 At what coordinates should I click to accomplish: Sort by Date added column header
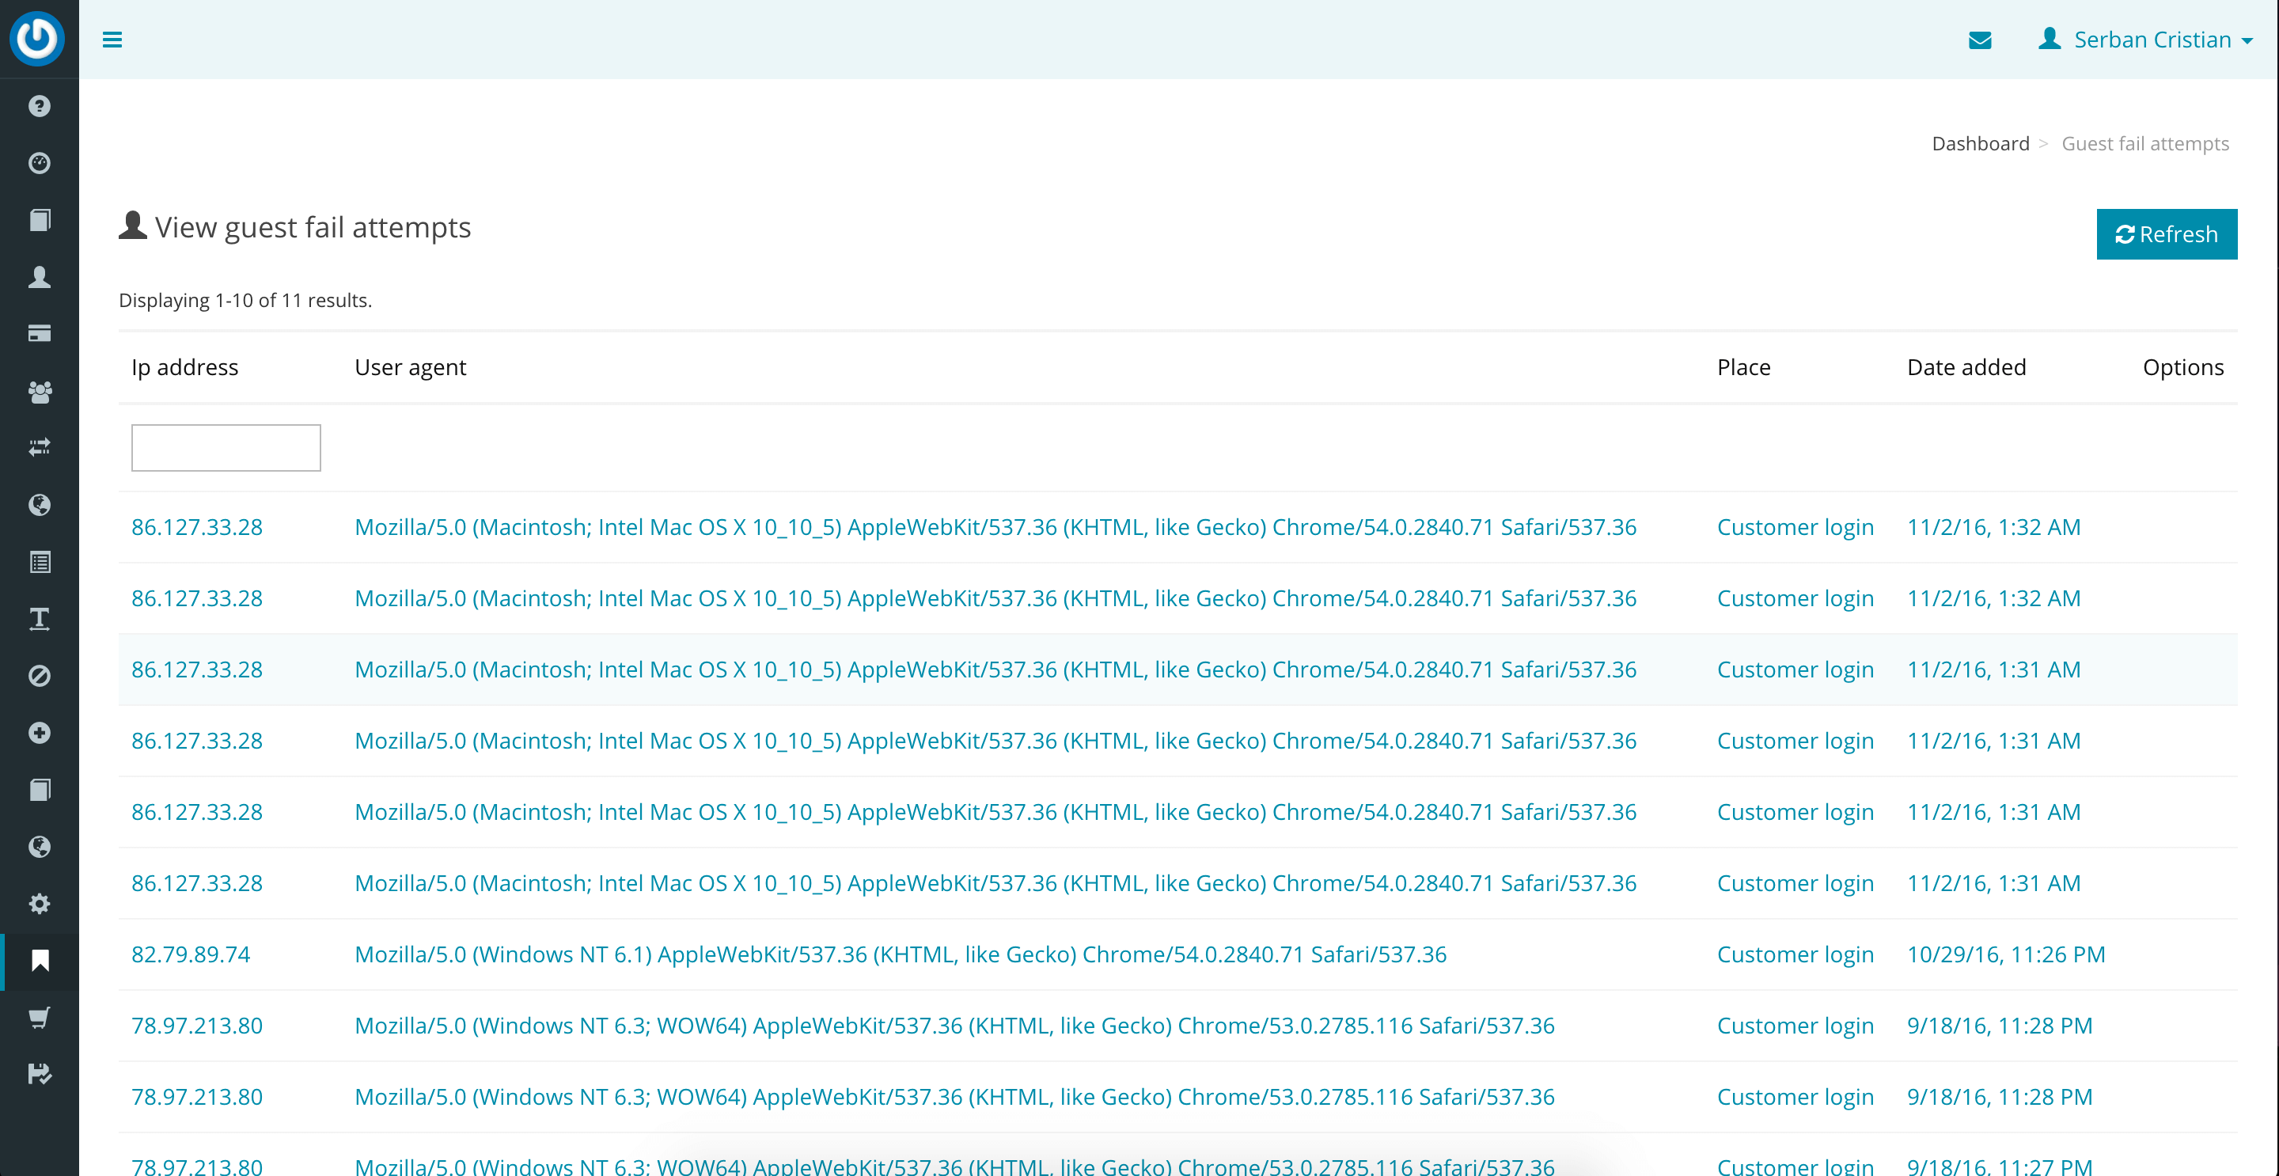coord(1966,367)
